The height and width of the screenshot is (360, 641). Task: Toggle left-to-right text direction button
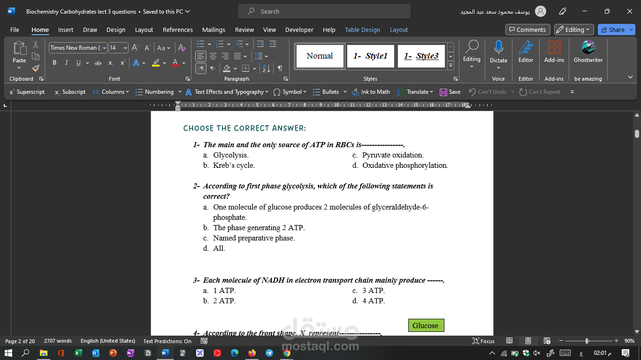click(x=201, y=68)
